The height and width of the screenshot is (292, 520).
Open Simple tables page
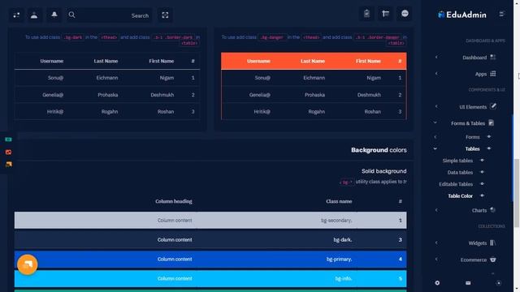(457, 161)
